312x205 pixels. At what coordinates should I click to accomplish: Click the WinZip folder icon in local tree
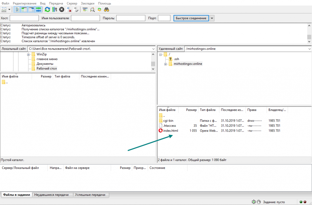click(33, 54)
